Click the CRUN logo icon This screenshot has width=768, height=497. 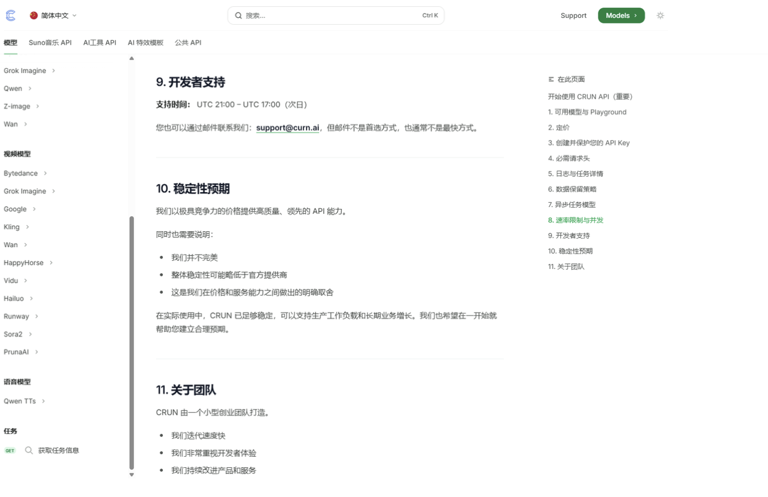[x=11, y=15]
